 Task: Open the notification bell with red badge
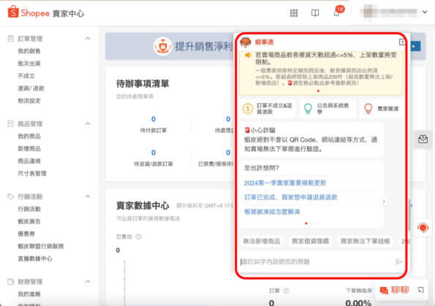pyautogui.click(x=338, y=12)
